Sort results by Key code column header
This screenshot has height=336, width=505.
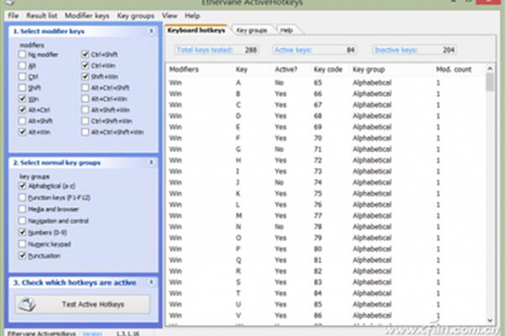pyautogui.click(x=328, y=69)
